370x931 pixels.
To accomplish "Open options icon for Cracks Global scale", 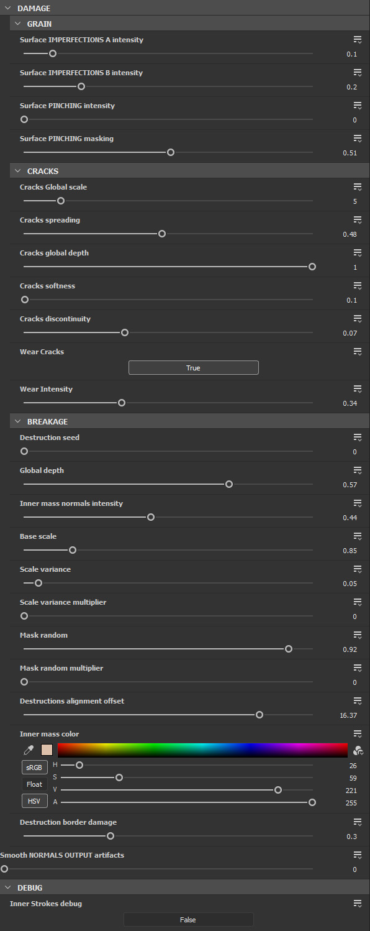I will [358, 187].
